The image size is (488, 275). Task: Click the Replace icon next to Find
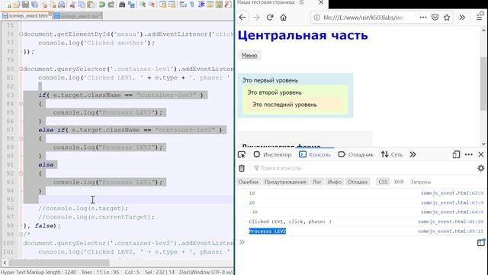coord(131,5)
